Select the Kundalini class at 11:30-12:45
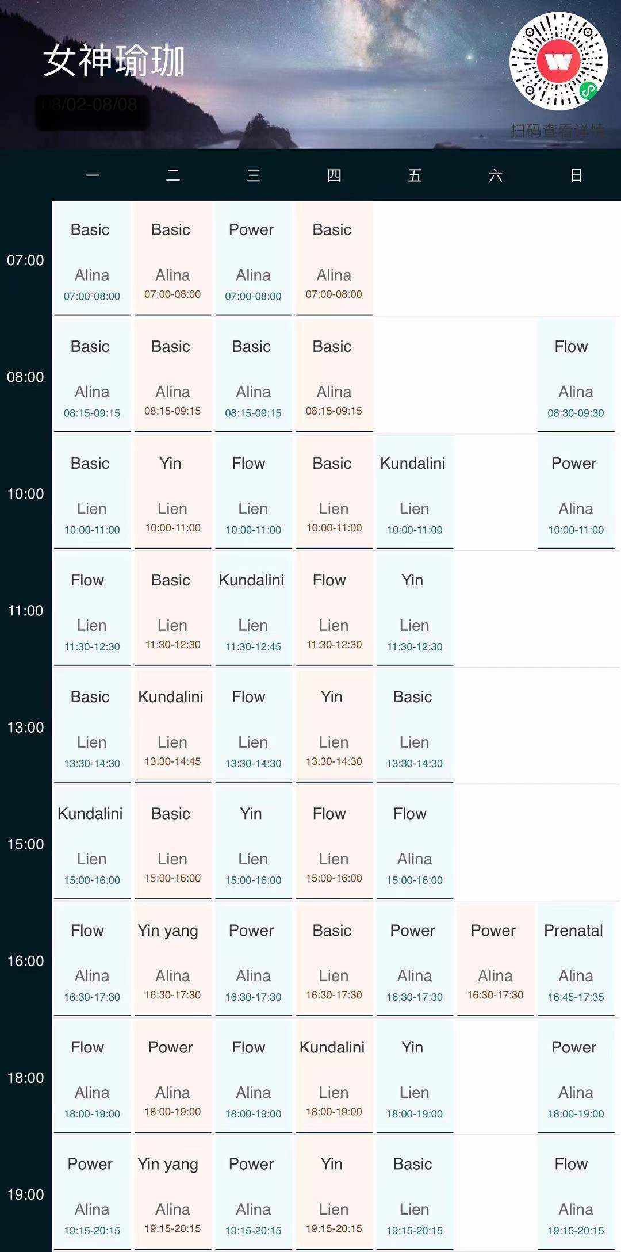The image size is (621, 1252). (253, 608)
